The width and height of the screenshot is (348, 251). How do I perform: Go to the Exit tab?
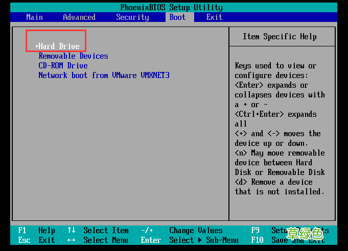tap(214, 17)
